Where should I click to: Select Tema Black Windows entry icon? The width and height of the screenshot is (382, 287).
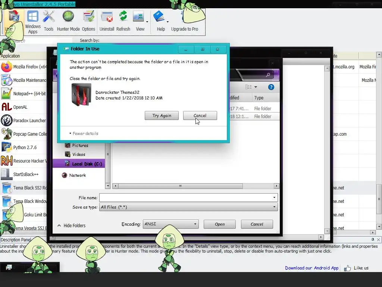pos(7,201)
